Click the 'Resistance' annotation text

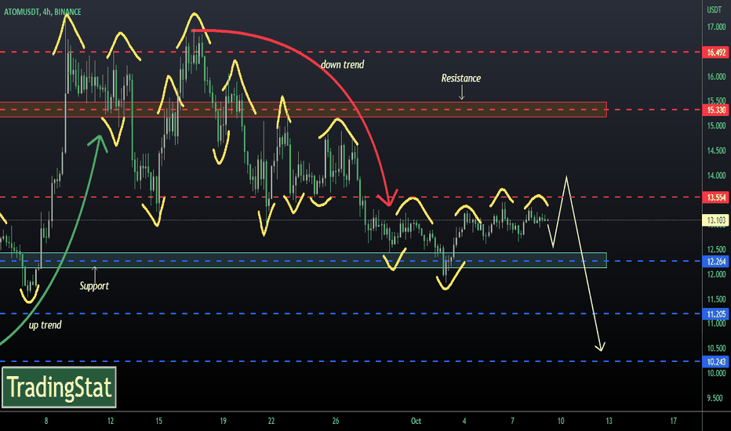461,78
